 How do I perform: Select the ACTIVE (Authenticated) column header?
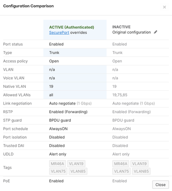72,27
